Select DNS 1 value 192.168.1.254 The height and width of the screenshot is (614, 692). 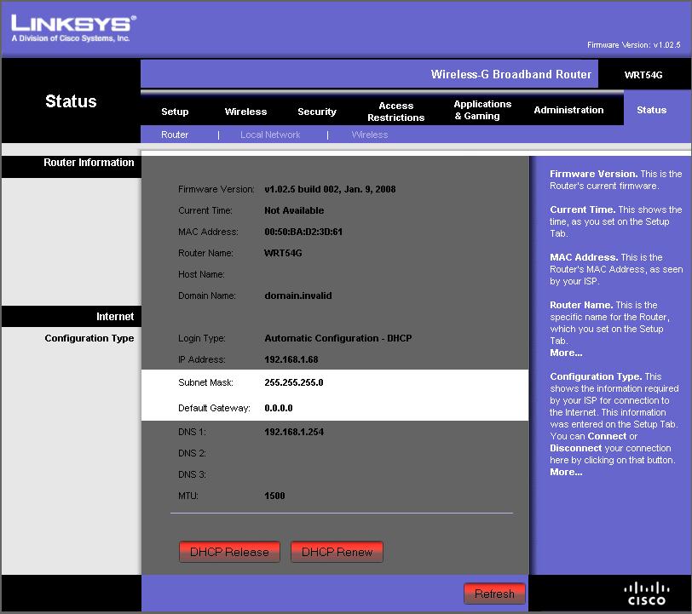coord(294,432)
